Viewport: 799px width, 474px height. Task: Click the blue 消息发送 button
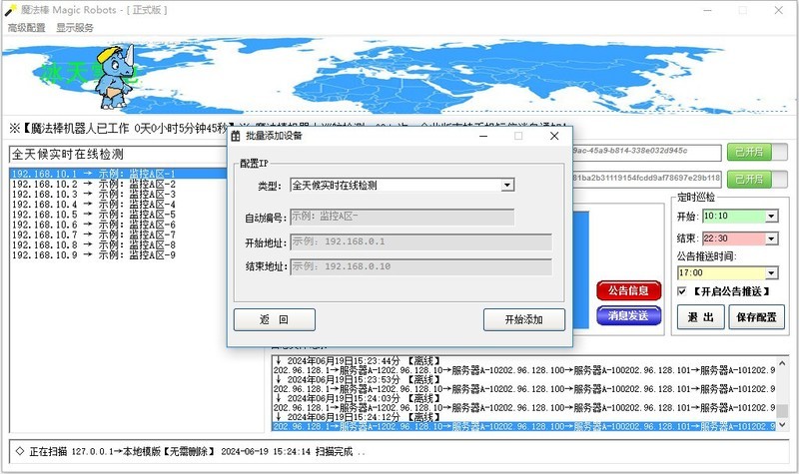[629, 315]
